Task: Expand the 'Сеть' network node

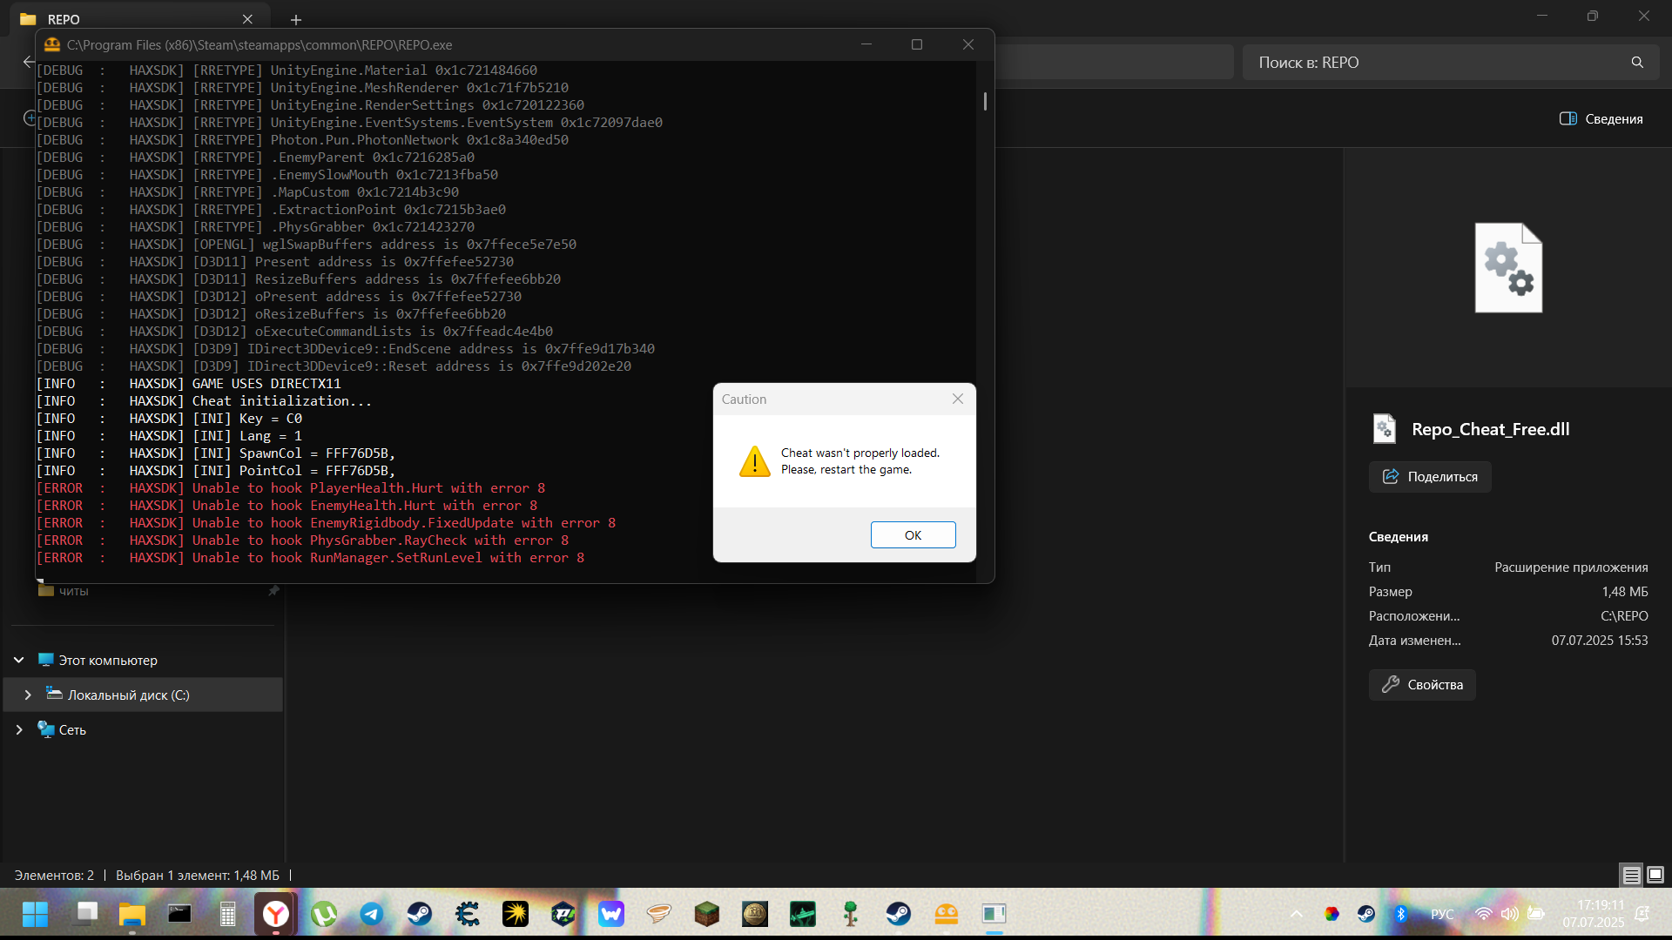Action: (19, 730)
